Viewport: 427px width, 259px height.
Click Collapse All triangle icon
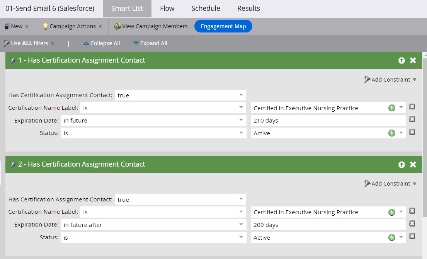86,43
